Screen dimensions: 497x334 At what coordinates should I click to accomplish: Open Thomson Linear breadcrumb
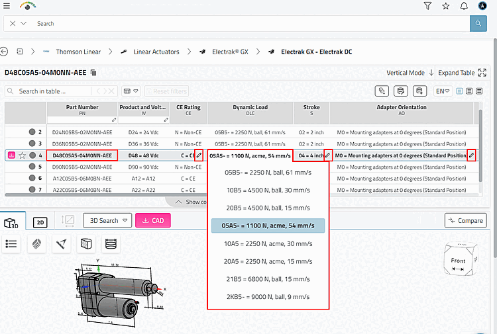78,52
